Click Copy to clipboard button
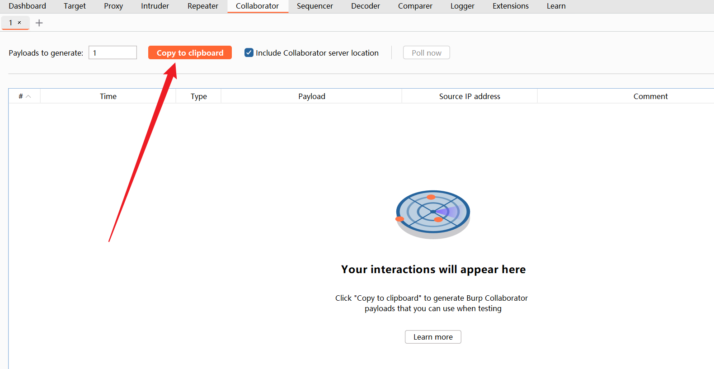The height and width of the screenshot is (369, 714). point(190,52)
